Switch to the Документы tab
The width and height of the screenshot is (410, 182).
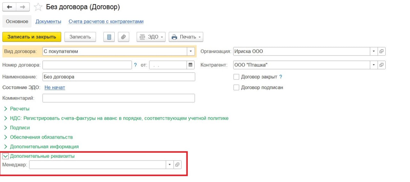point(48,21)
